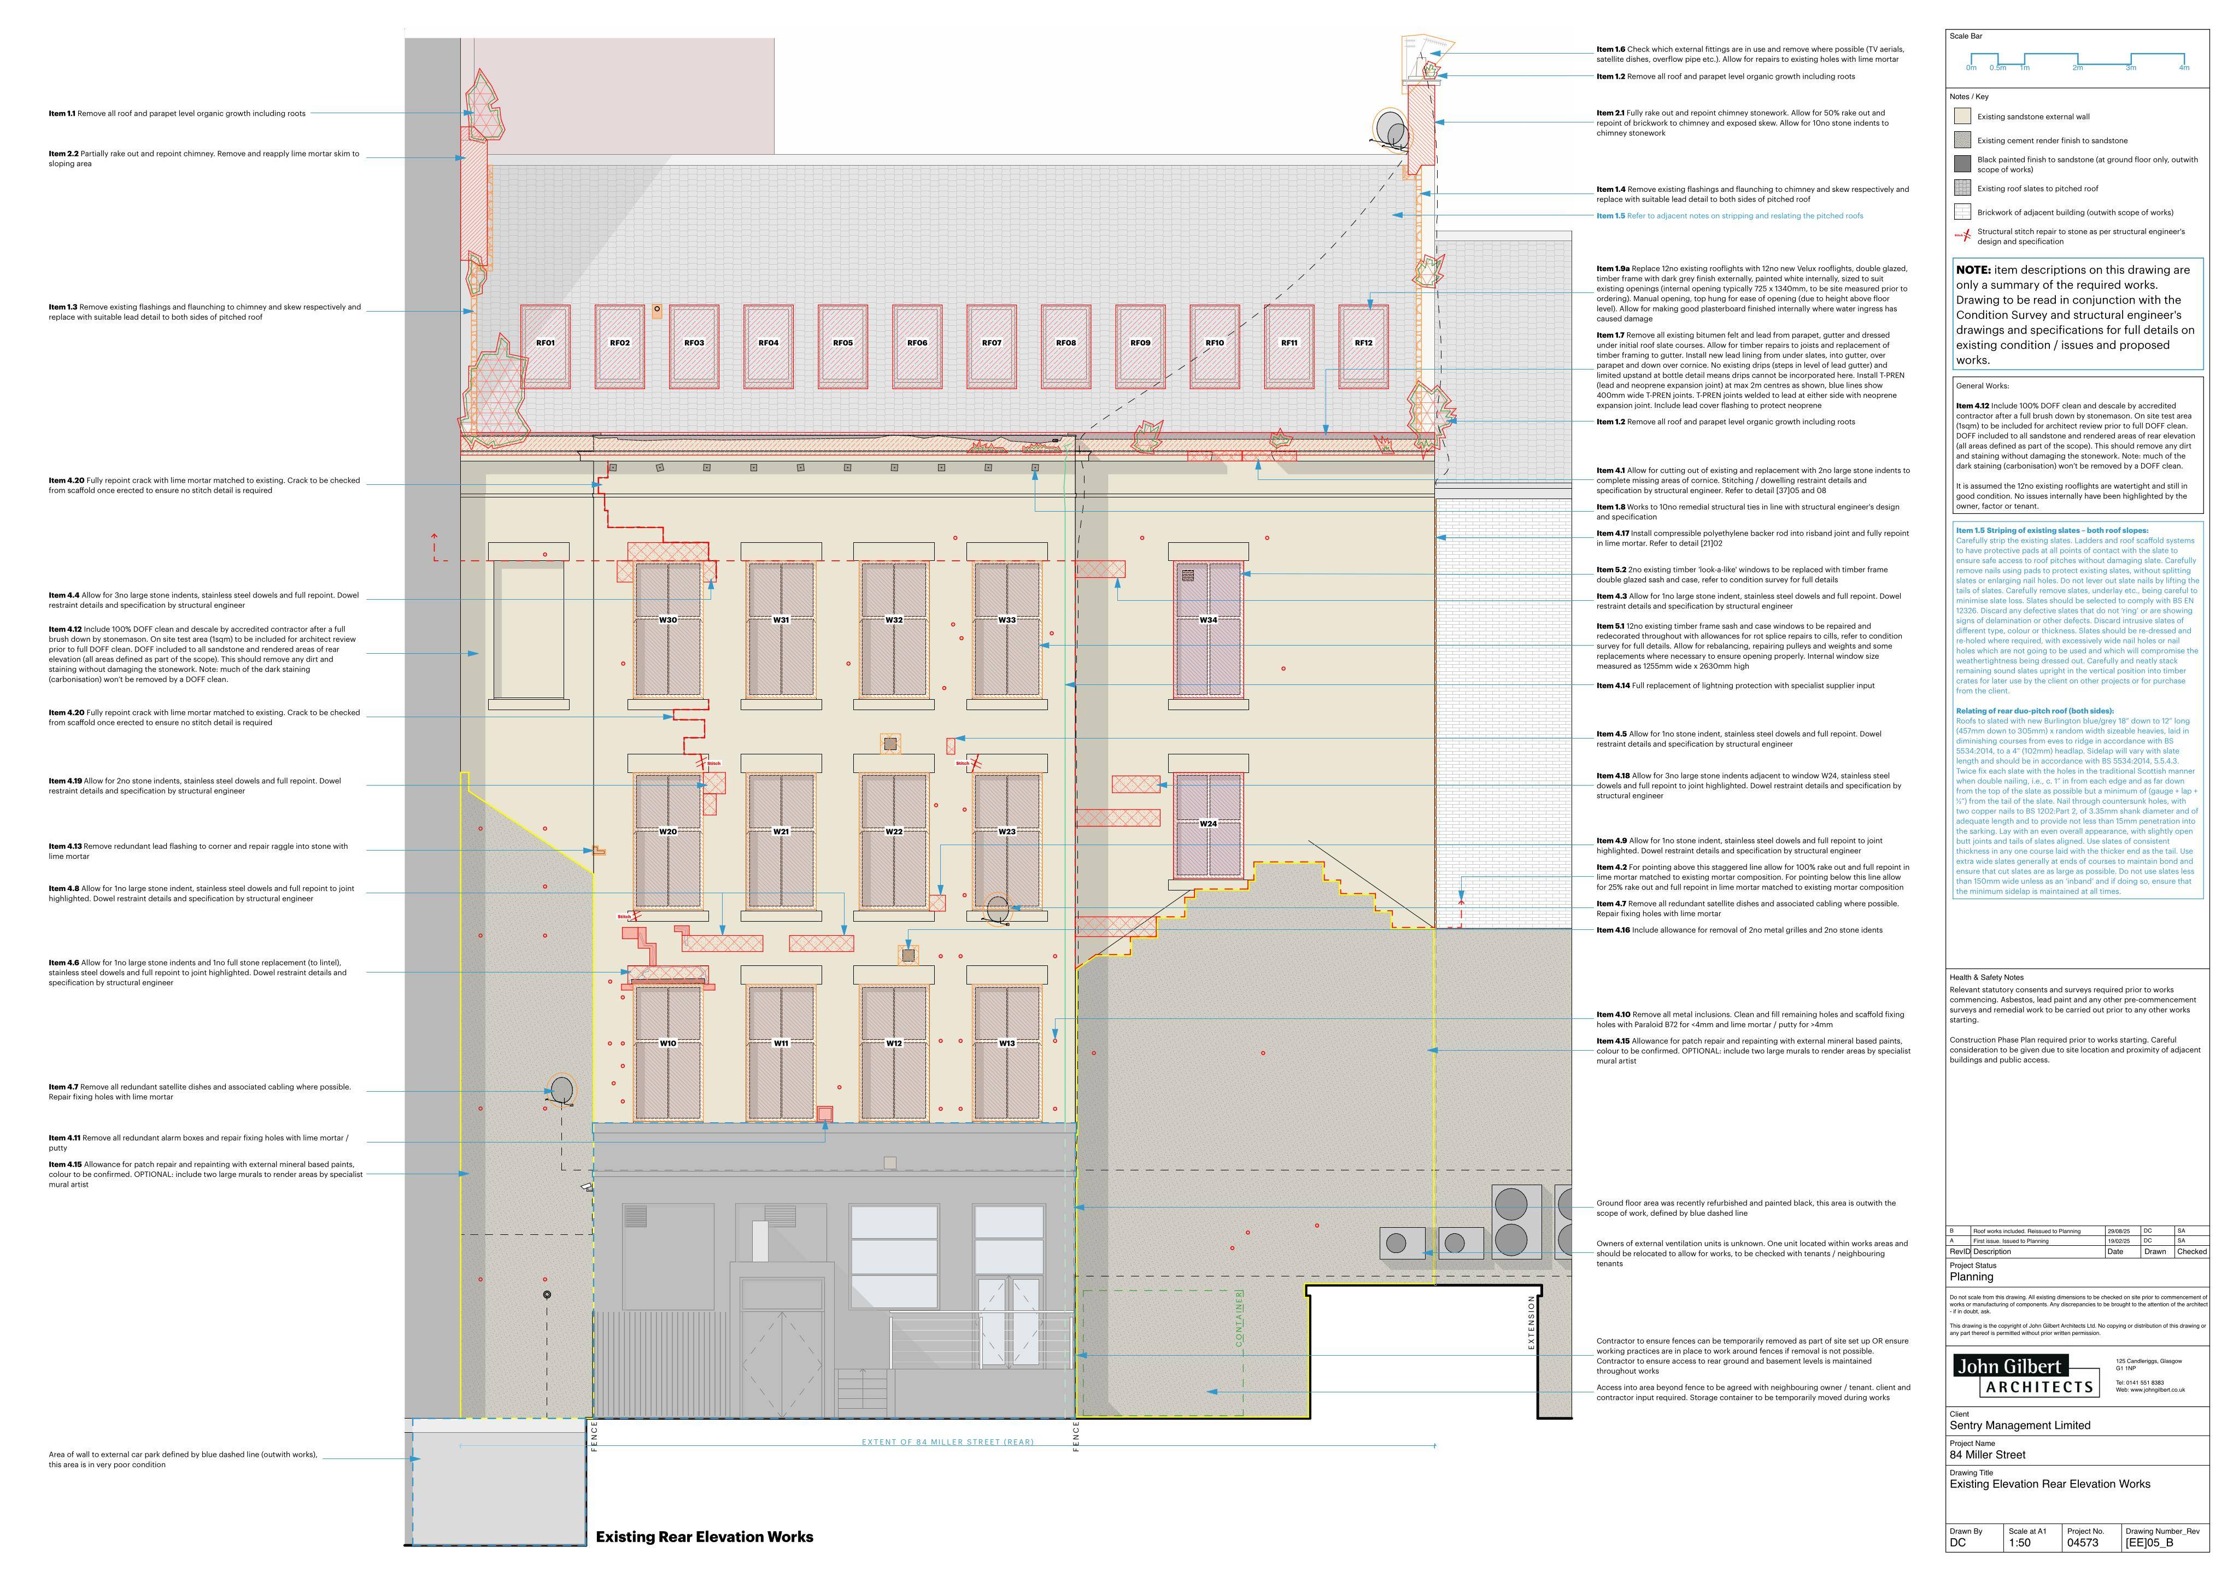The width and height of the screenshot is (2239, 1582).
Task: Click the scale bar graphic
Action: (x=2077, y=61)
